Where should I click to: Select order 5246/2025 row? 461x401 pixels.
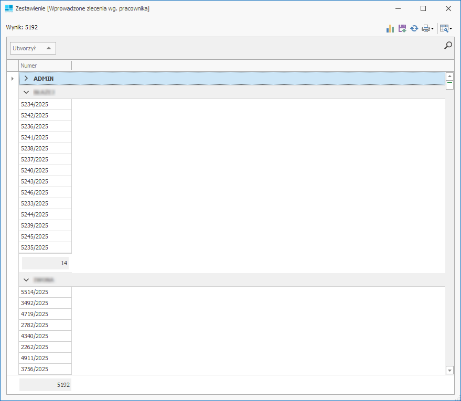(45, 192)
